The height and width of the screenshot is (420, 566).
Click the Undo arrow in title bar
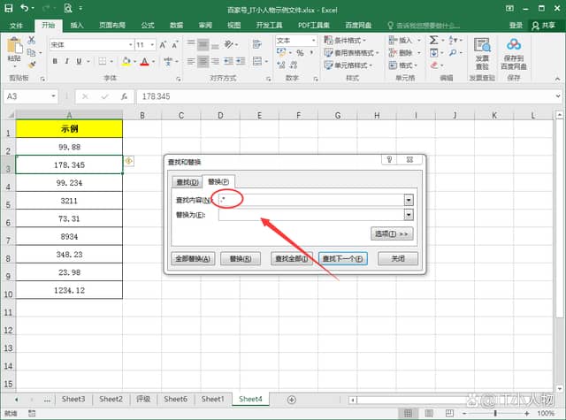pos(23,8)
